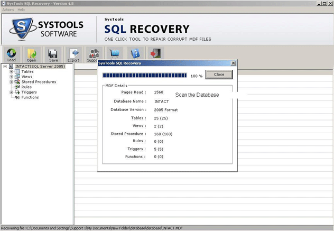The image size is (334, 231).
Task: Click the Database Name value INTACT
Action: coord(162,101)
